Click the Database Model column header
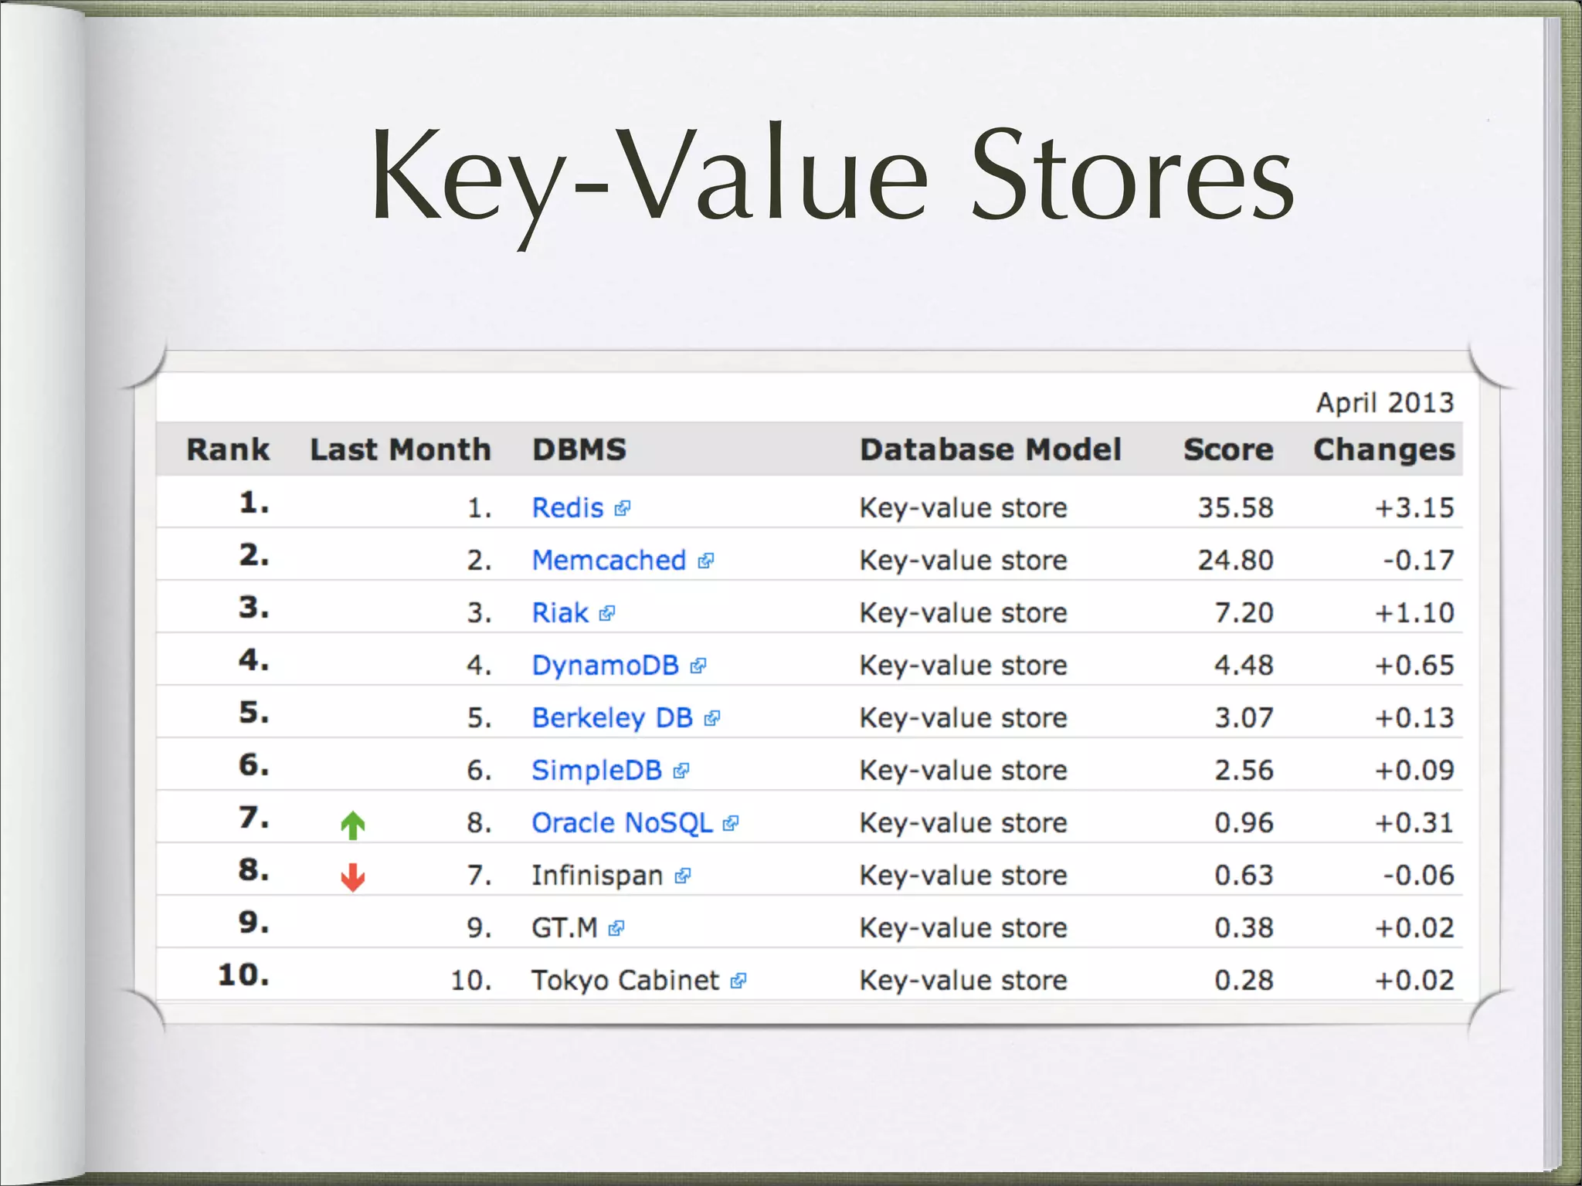 [x=990, y=449]
